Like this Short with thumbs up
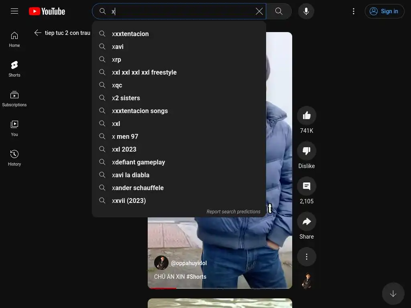Screen dimensions: 411x308 (x=306, y=115)
